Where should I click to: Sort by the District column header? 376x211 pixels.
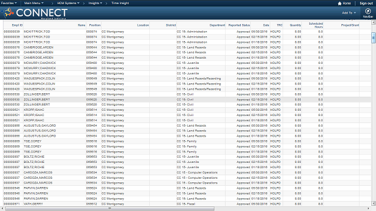click(x=171, y=25)
